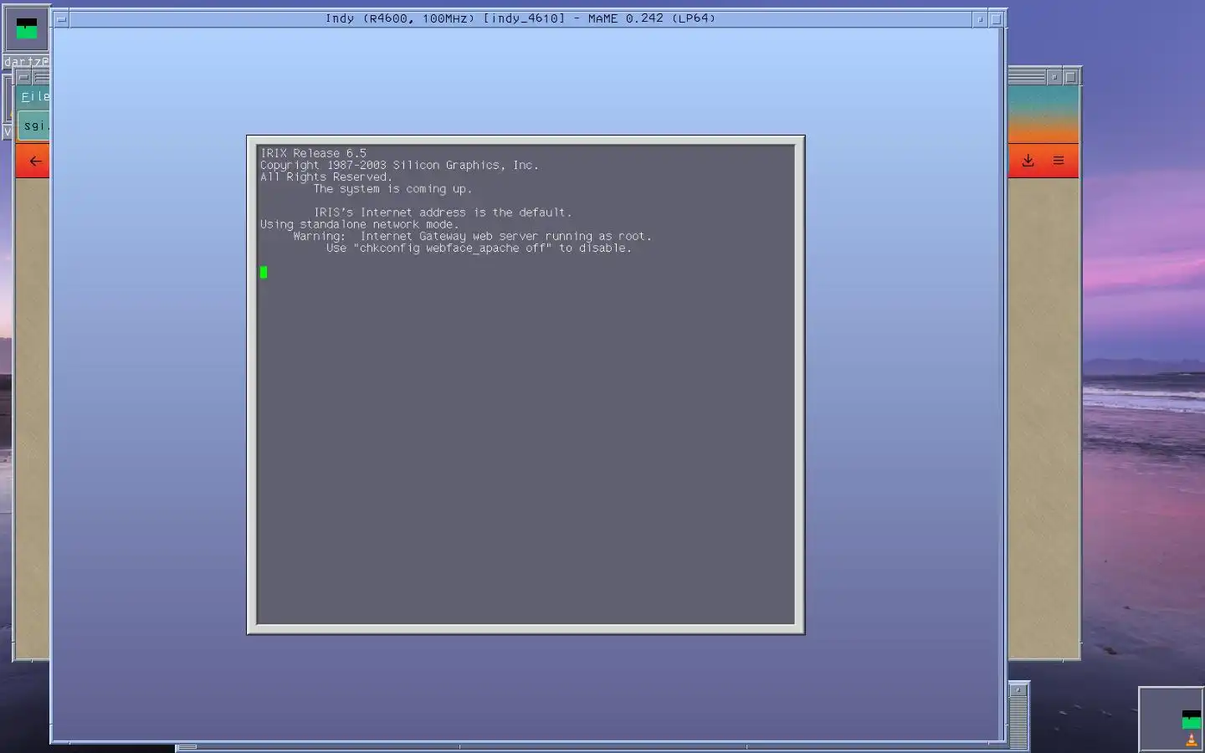Click the "Warning: Internet Gateway web server" line

coord(472,237)
